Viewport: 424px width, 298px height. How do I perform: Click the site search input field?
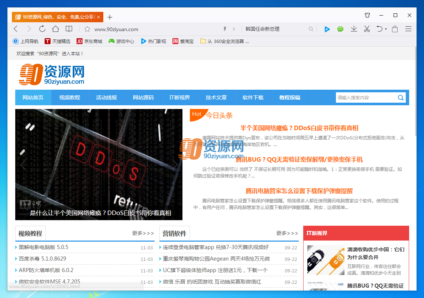366,97
